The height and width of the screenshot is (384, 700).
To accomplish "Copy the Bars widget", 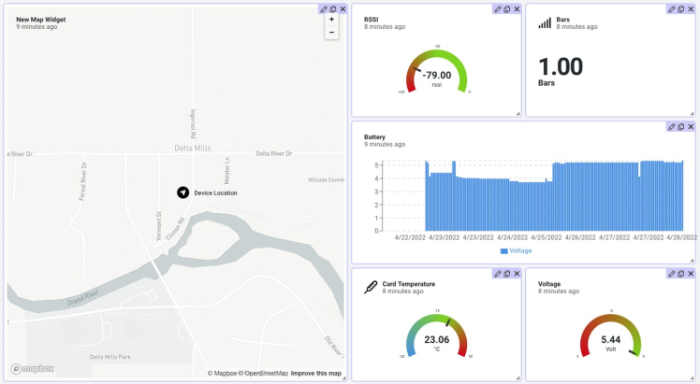I will click(x=680, y=9).
